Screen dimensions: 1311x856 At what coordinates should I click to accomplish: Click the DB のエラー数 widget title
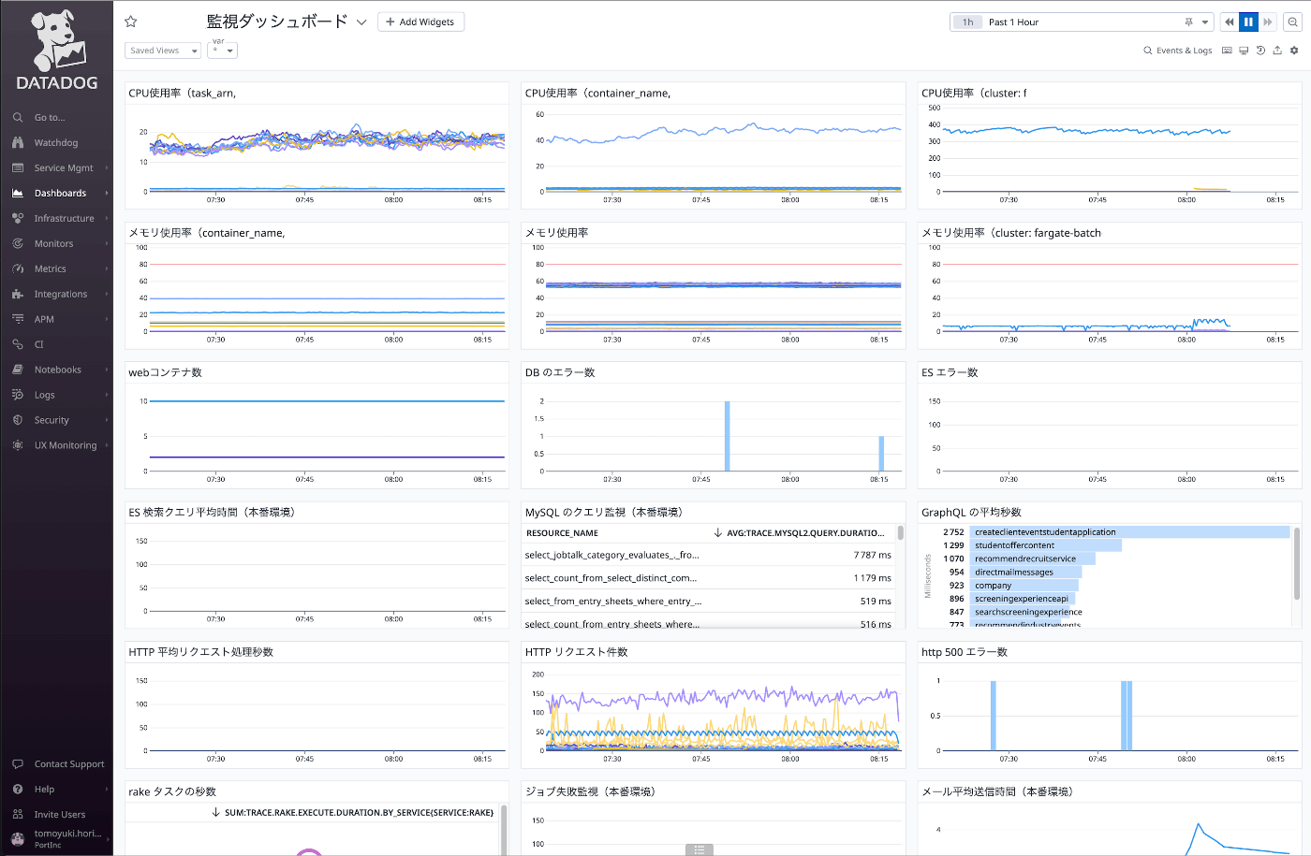click(x=560, y=373)
